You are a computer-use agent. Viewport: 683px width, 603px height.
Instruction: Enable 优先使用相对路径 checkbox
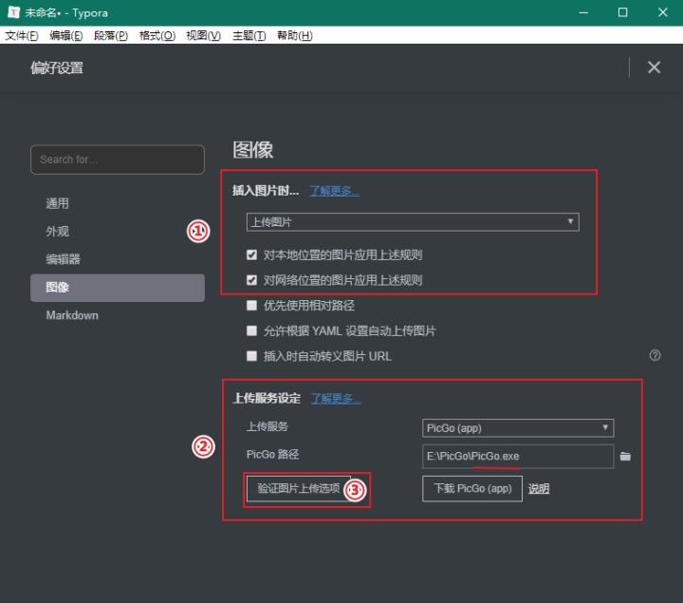point(251,306)
